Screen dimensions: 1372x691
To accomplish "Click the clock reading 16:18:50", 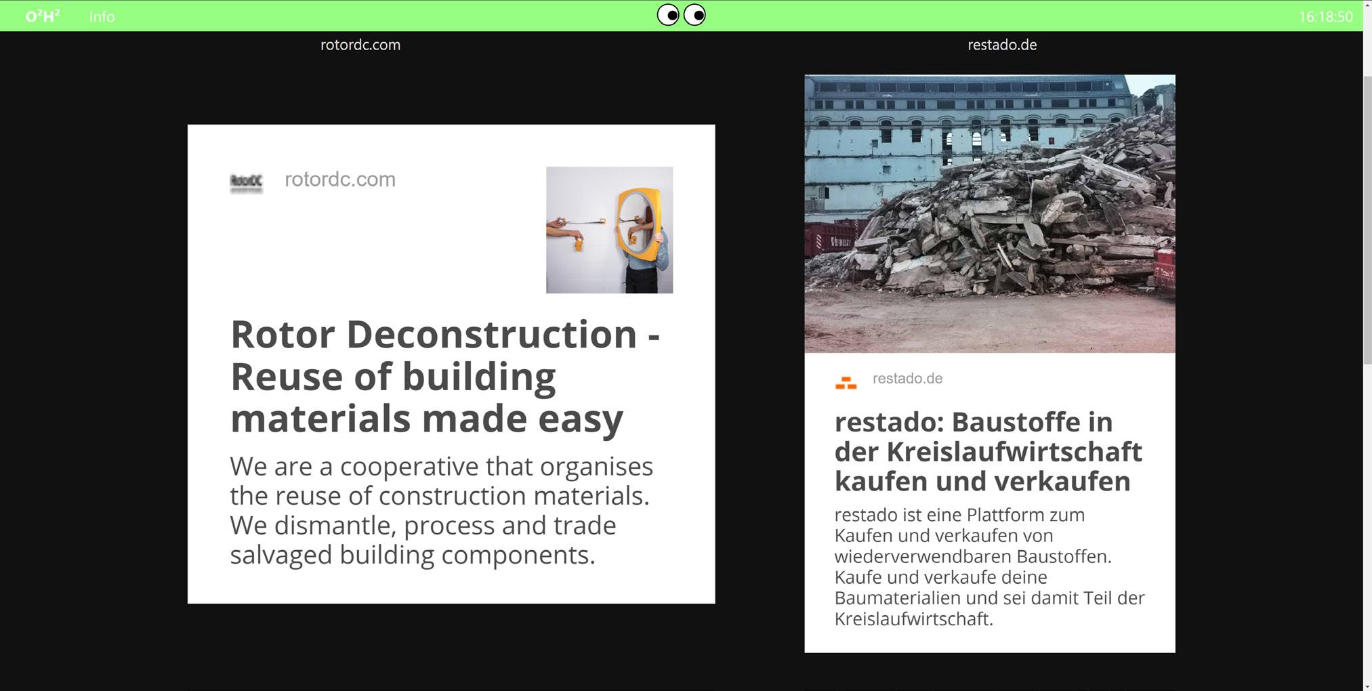I will click(1325, 17).
